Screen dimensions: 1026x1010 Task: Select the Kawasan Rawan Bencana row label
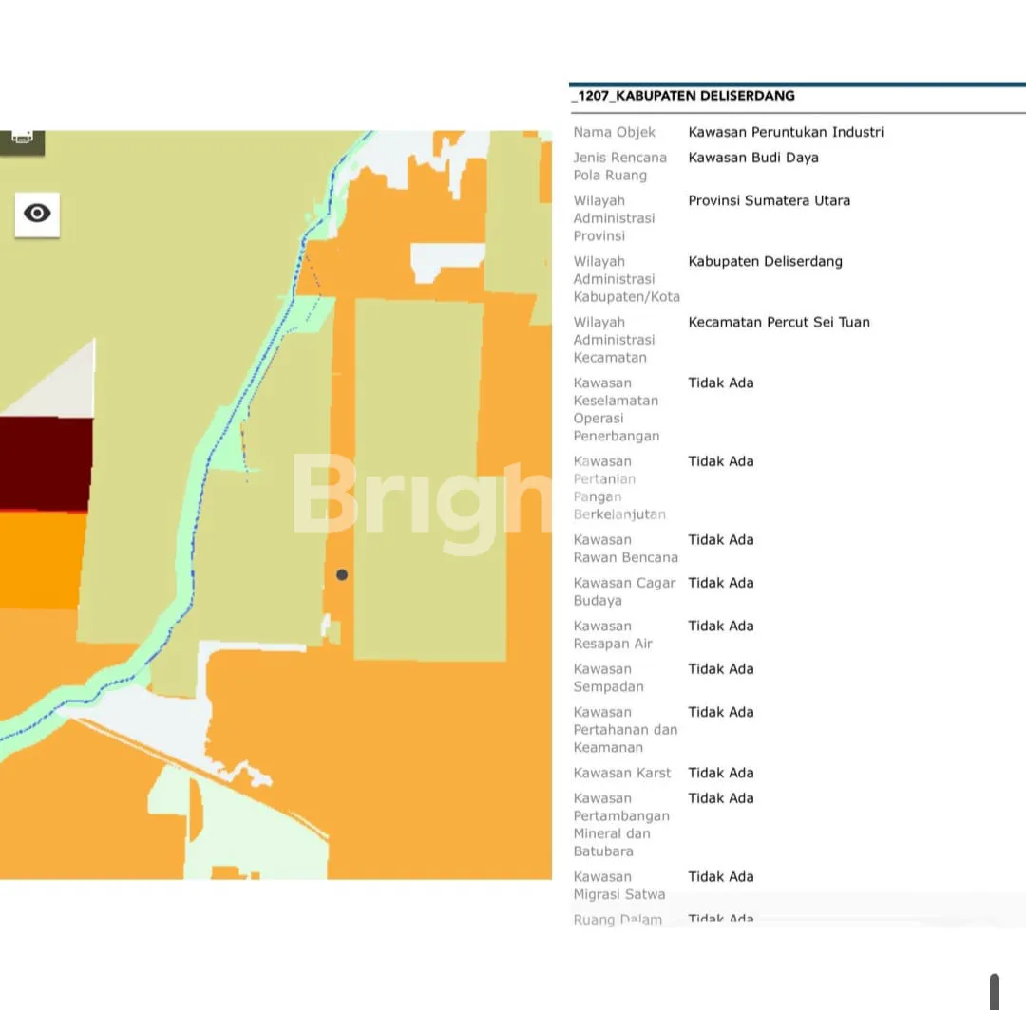tap(625, 549)
